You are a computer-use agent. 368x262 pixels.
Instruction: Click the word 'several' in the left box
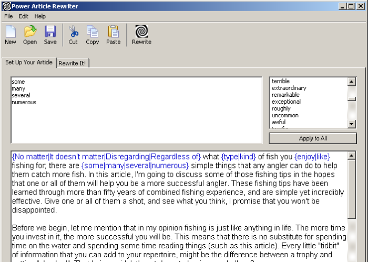click(x=21, y=95)
